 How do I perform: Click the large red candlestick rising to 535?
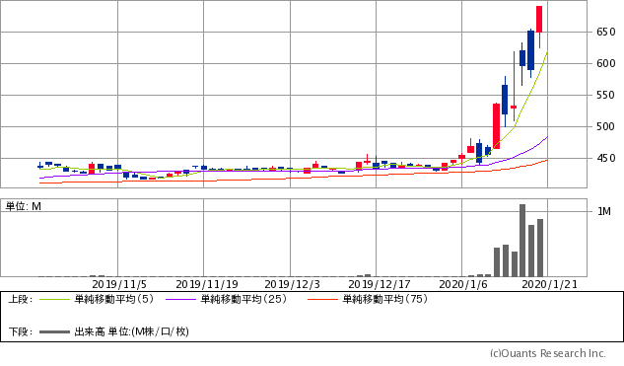pos(496,126)
